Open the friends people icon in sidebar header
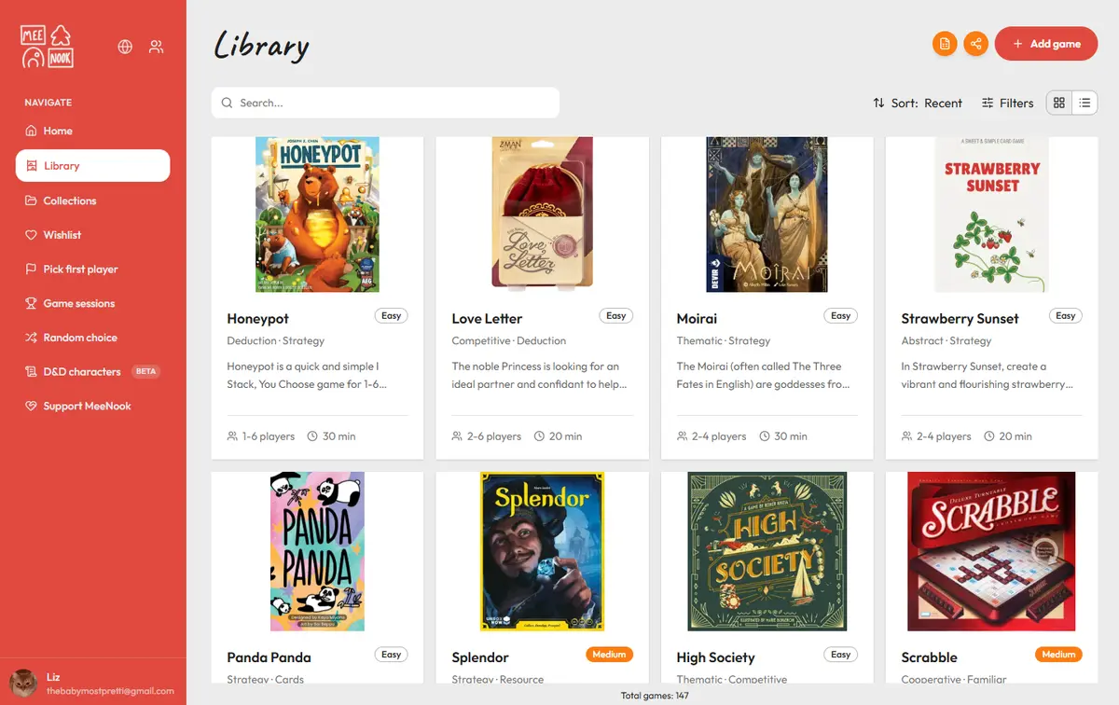1119x705 pixels. click(x=156, y=47)
